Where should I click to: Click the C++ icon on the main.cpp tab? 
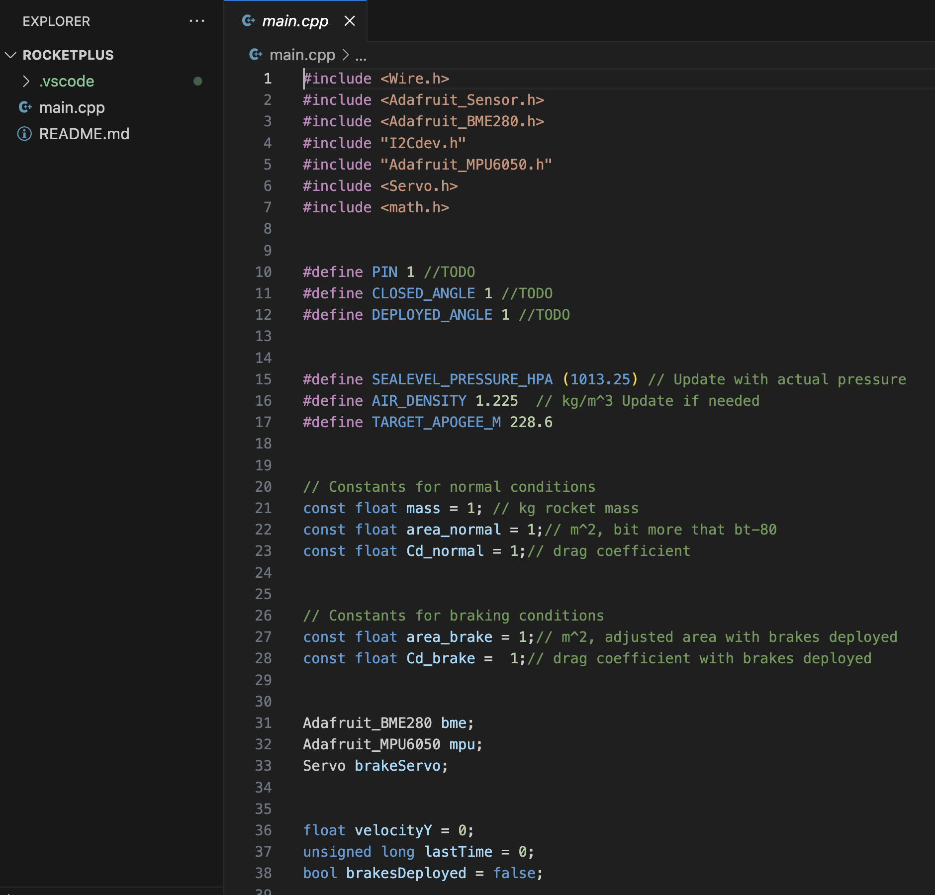249,20
